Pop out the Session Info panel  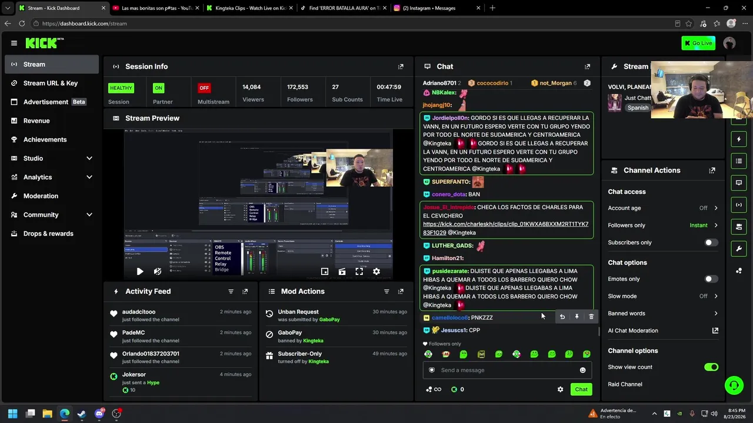pos(401,66)
